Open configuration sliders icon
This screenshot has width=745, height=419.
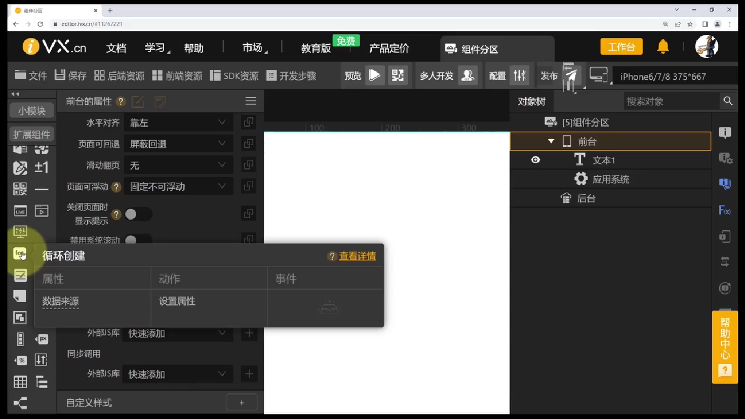pos(520,75)
